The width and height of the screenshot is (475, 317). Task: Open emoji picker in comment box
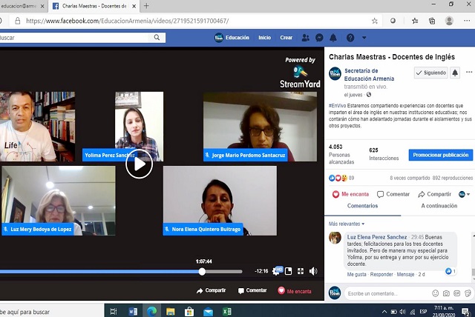436,293
